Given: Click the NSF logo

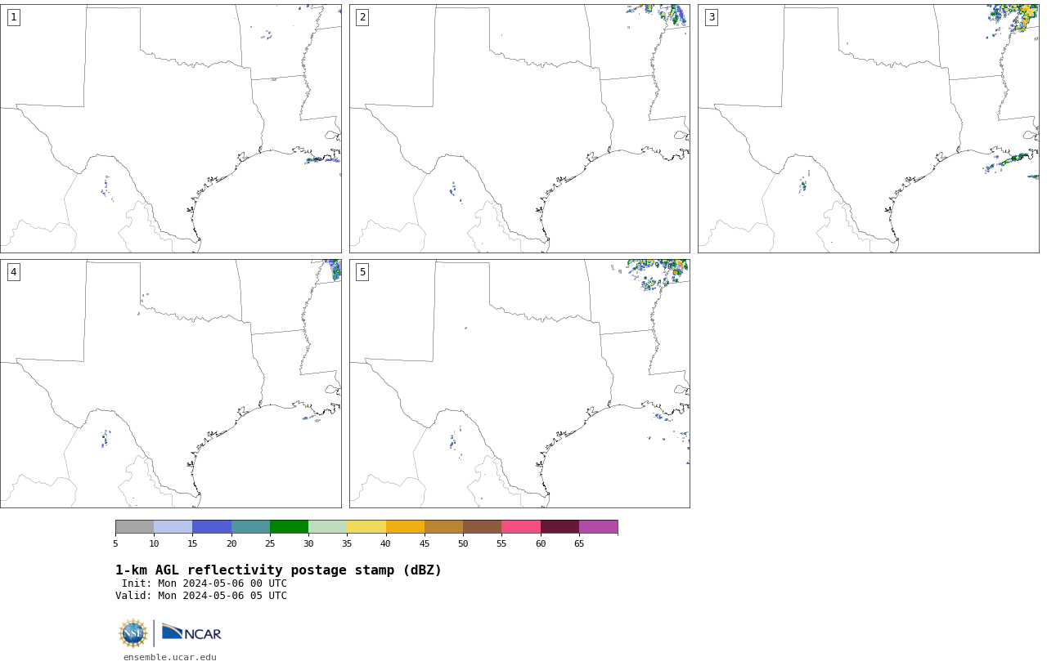Looking at the screenshot, I should click(133, 633).
